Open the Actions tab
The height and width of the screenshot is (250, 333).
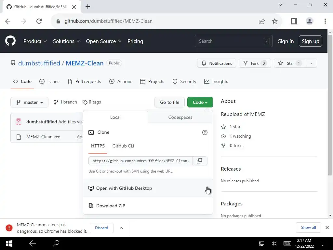121,82
